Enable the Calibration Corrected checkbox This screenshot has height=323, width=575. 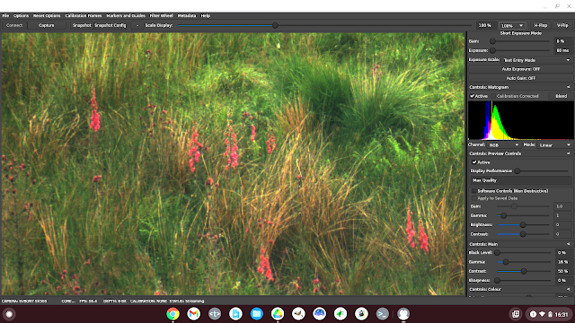pyautogui.click(x=493, y=96)
